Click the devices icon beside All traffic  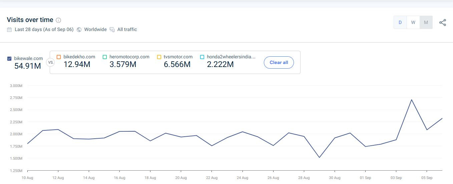(112, 30)
